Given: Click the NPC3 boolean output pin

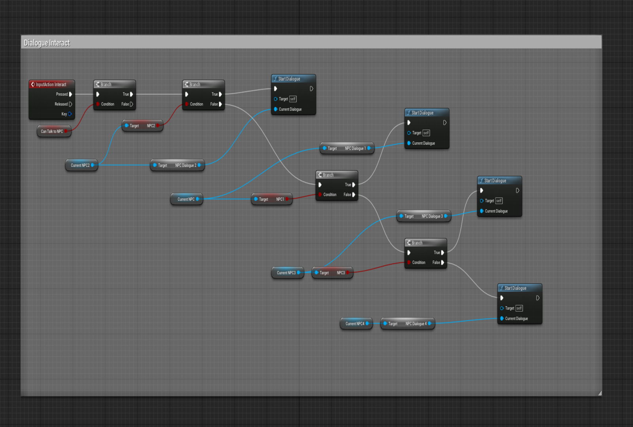Looking at the screenshot, I should (x=348, y=272).
